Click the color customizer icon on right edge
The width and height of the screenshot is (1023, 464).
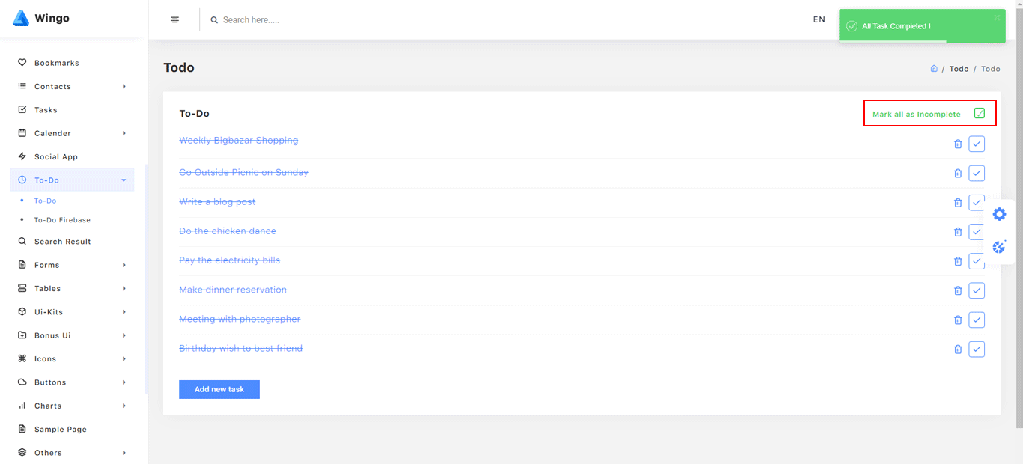click(999, 247)
